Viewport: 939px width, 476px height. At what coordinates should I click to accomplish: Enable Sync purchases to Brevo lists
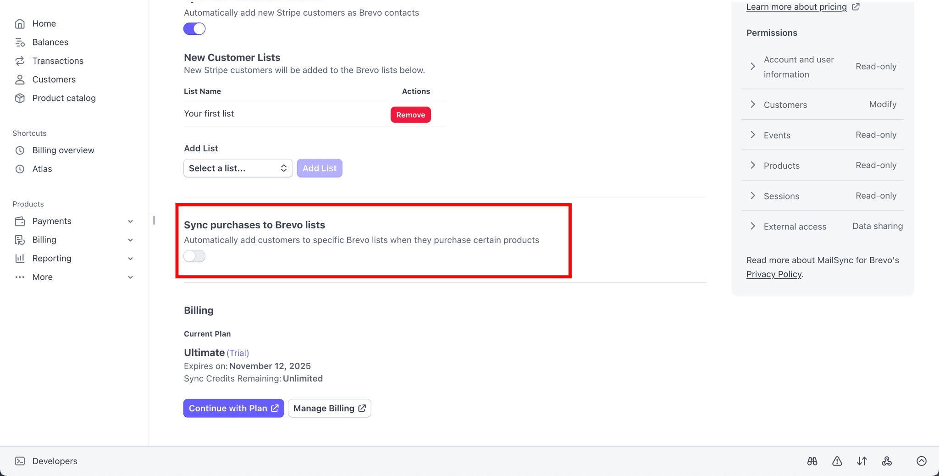coord(194,256)
